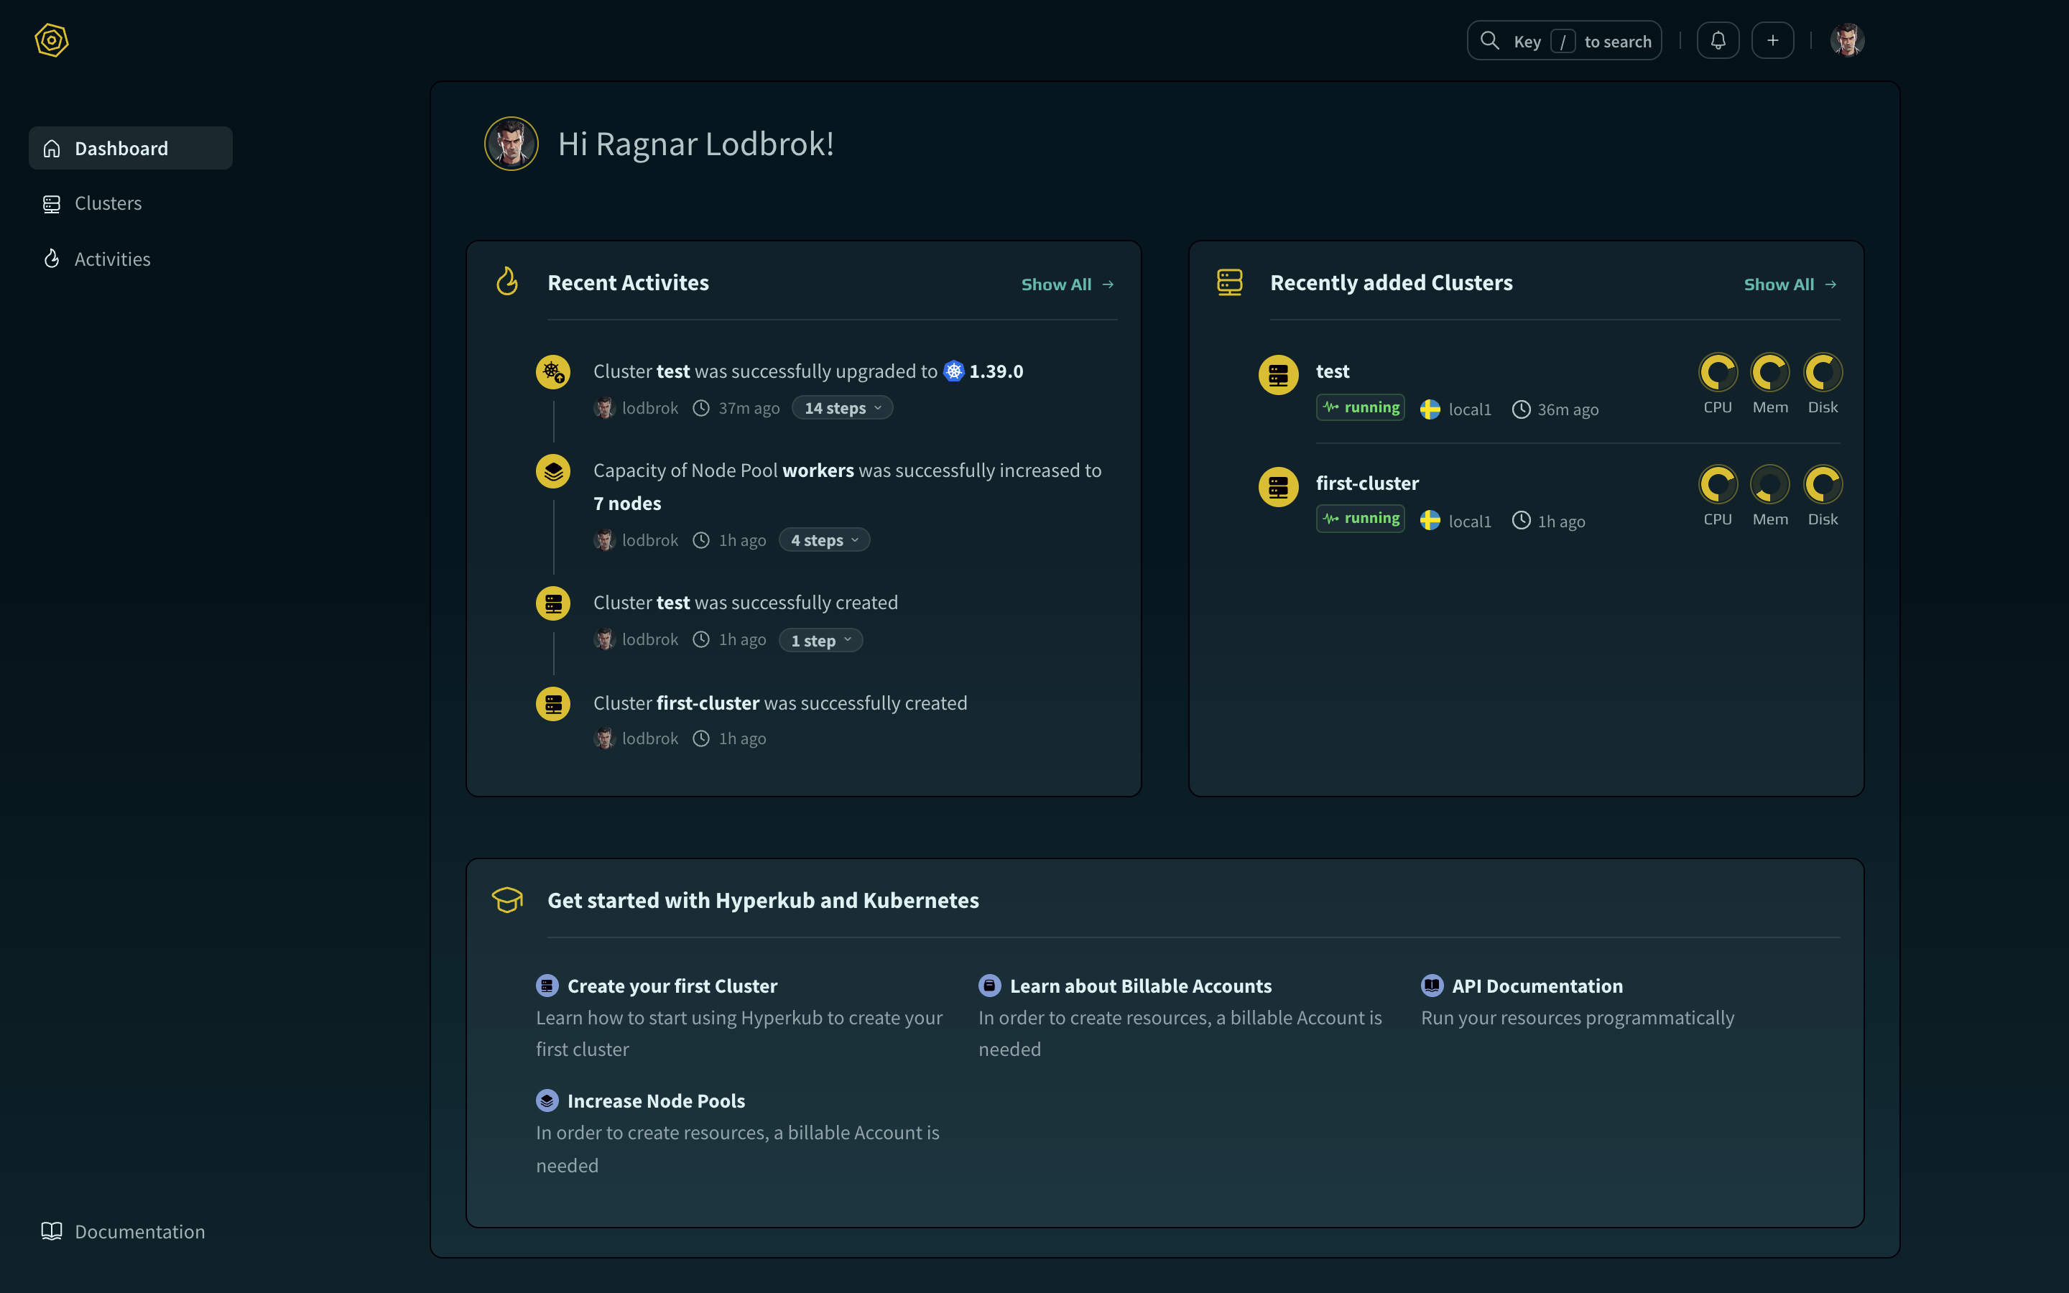Image resolution: width=2069 pixels, height=1293 pixels.
Task: Expand the 4 steps dropdown
Action: [x=824, y=539]
